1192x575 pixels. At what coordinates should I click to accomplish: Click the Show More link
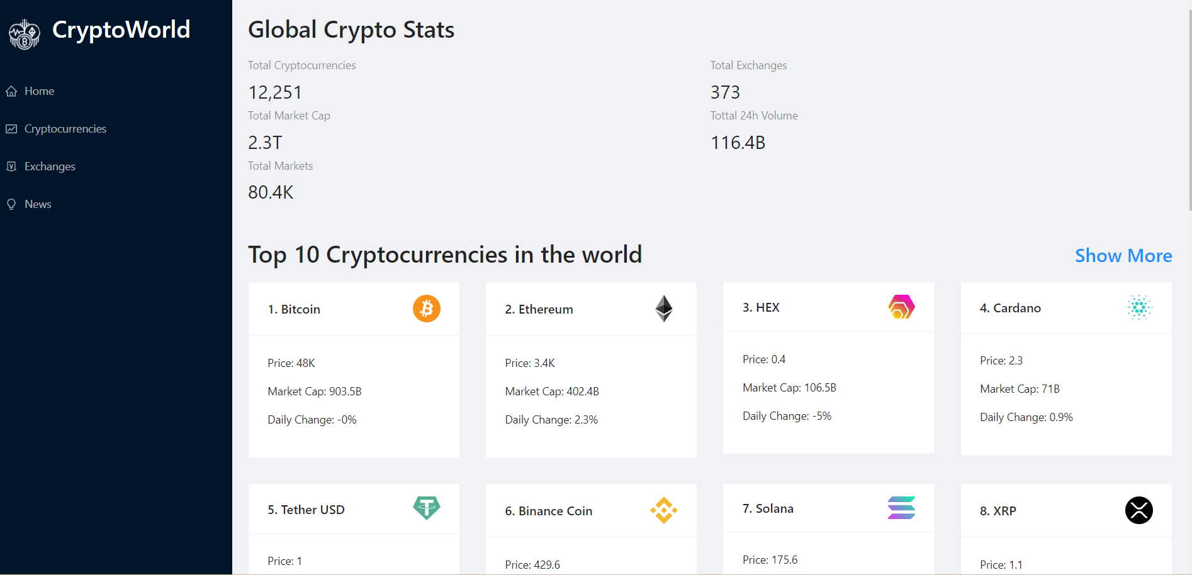1123,256
